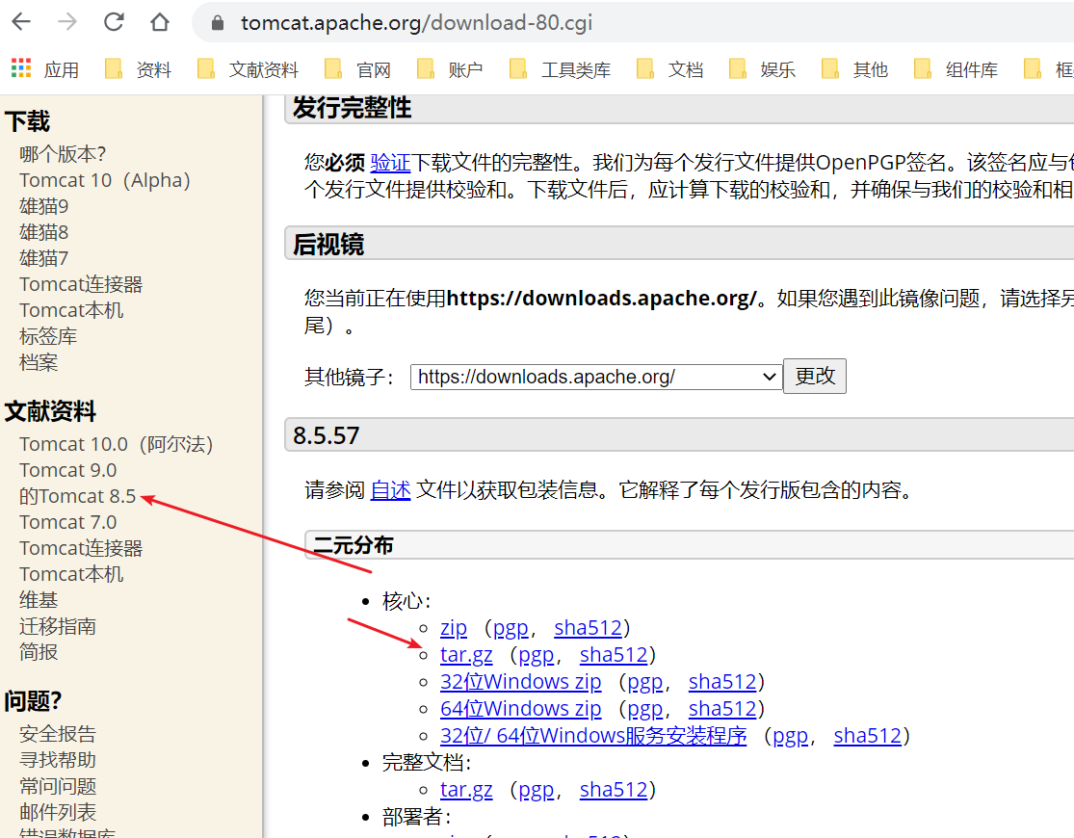Open sha512 for 32位Windows zip
This screenshot has height=838, width=1074.
coord(721,682)
